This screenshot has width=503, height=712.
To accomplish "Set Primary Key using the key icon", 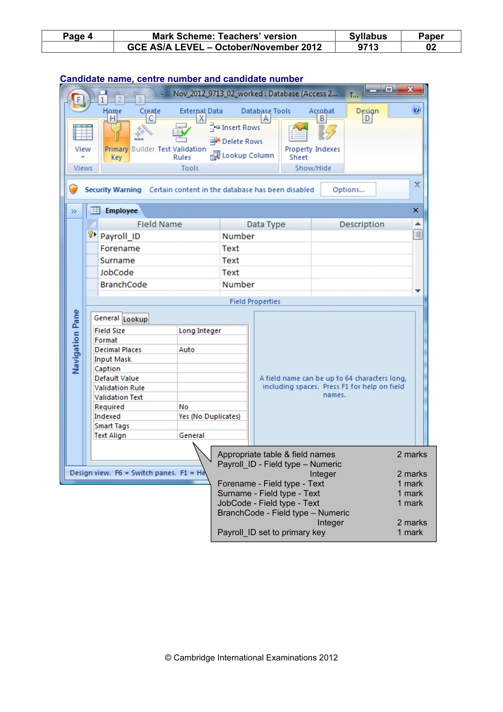I will [116, 142].
